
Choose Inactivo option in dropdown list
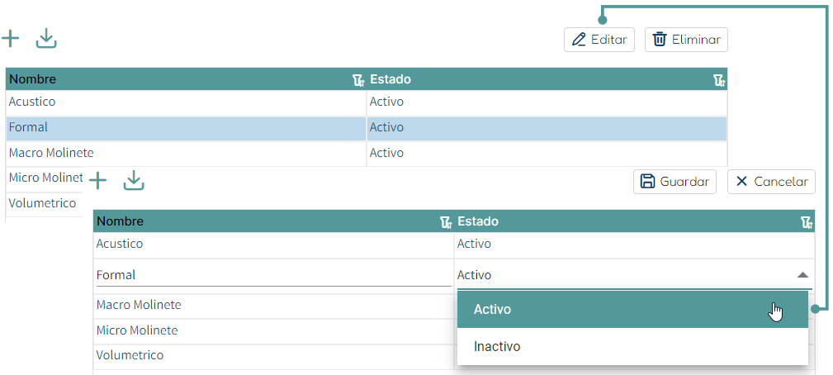tap(632, 347)
